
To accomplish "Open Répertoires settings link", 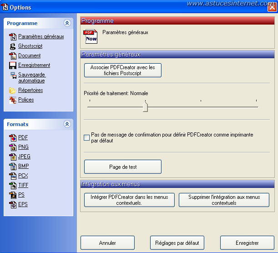I will tap(30, 90).
